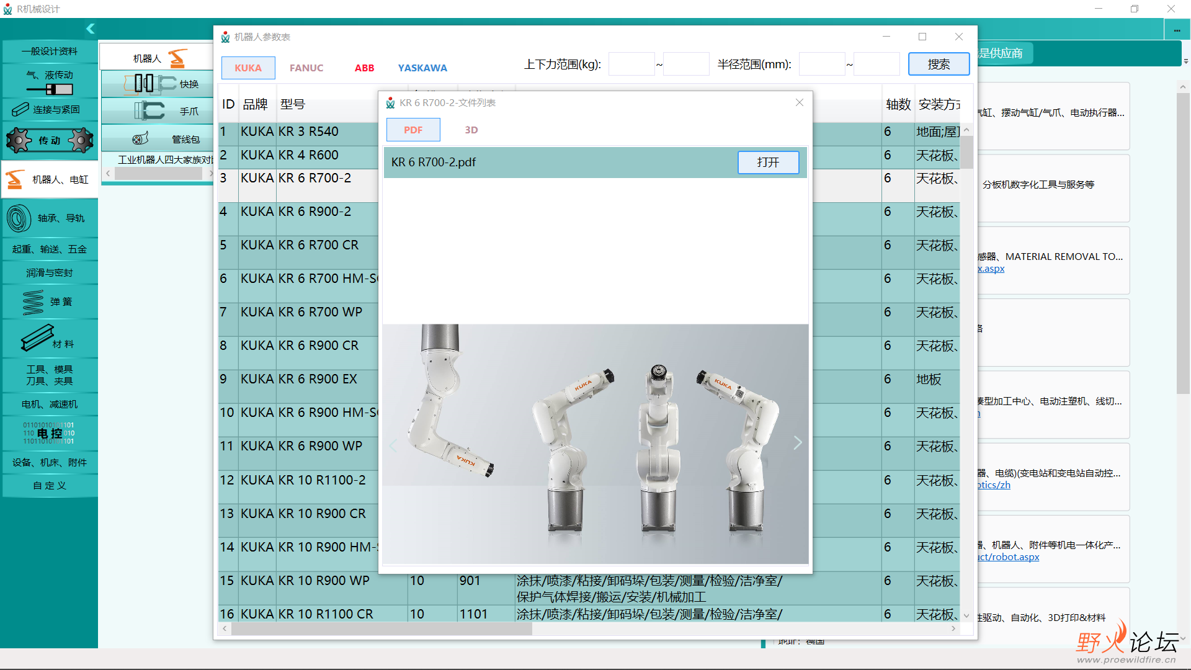Viewport: 1191px width, 670px height.
Task: Select PDF tab in file list dialog
Action: [413, 130]
